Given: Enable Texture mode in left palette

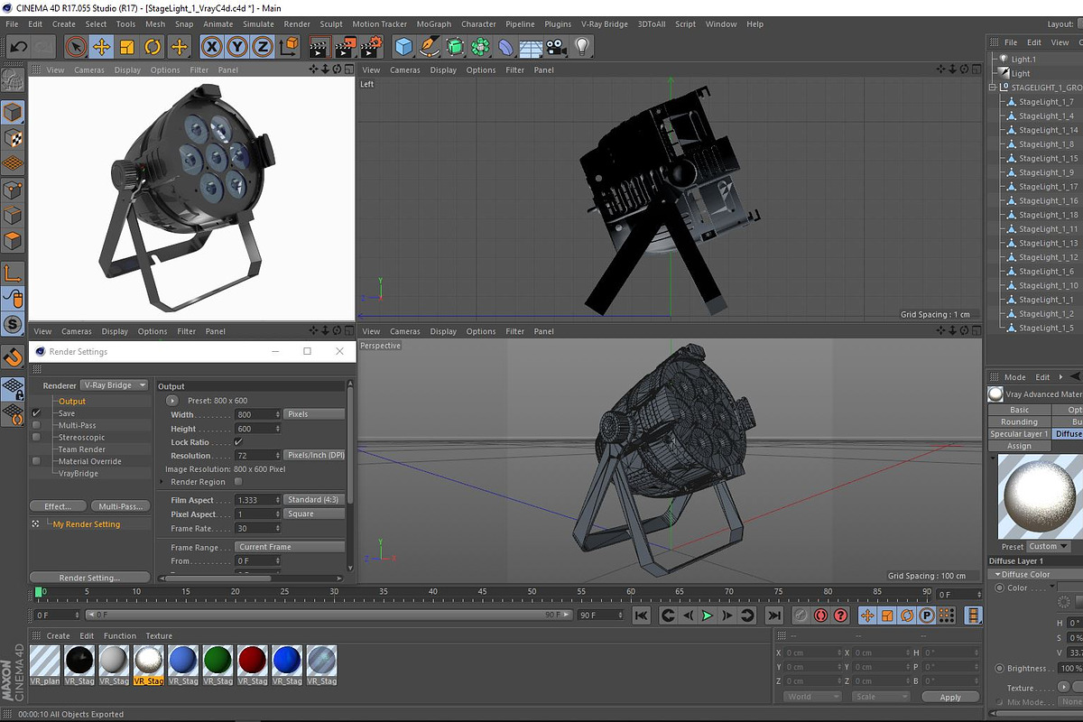Looking at the screenshot, I should 13,138.
